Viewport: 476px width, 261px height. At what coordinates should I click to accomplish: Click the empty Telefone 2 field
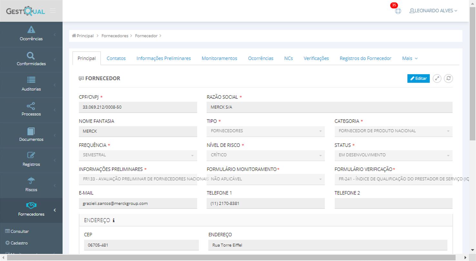[x=393, y=203]
